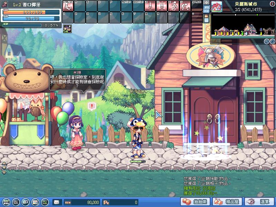
Task: Click the HP bar showing 144/189
Action: coord(31,12)
